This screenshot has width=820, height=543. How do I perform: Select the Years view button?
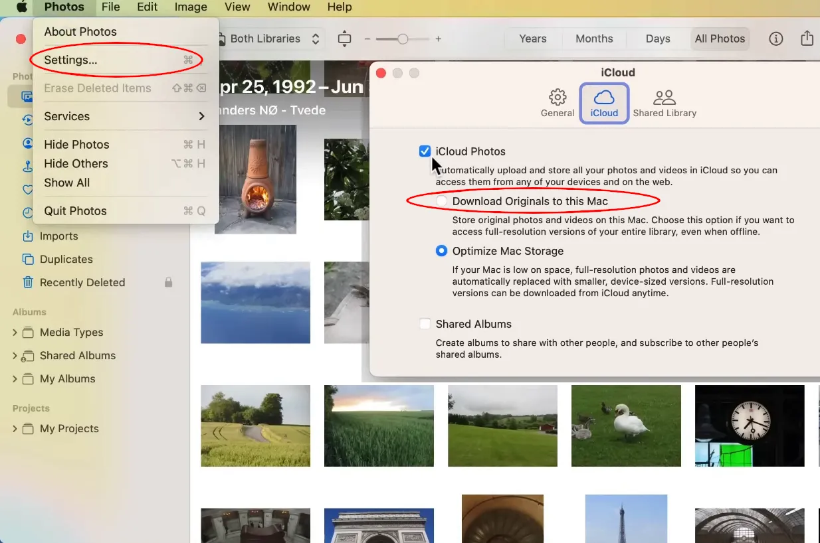[532, 39]
